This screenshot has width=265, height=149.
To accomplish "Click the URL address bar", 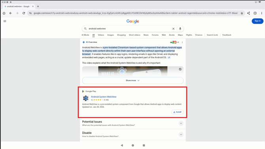I will coord(135,13).
